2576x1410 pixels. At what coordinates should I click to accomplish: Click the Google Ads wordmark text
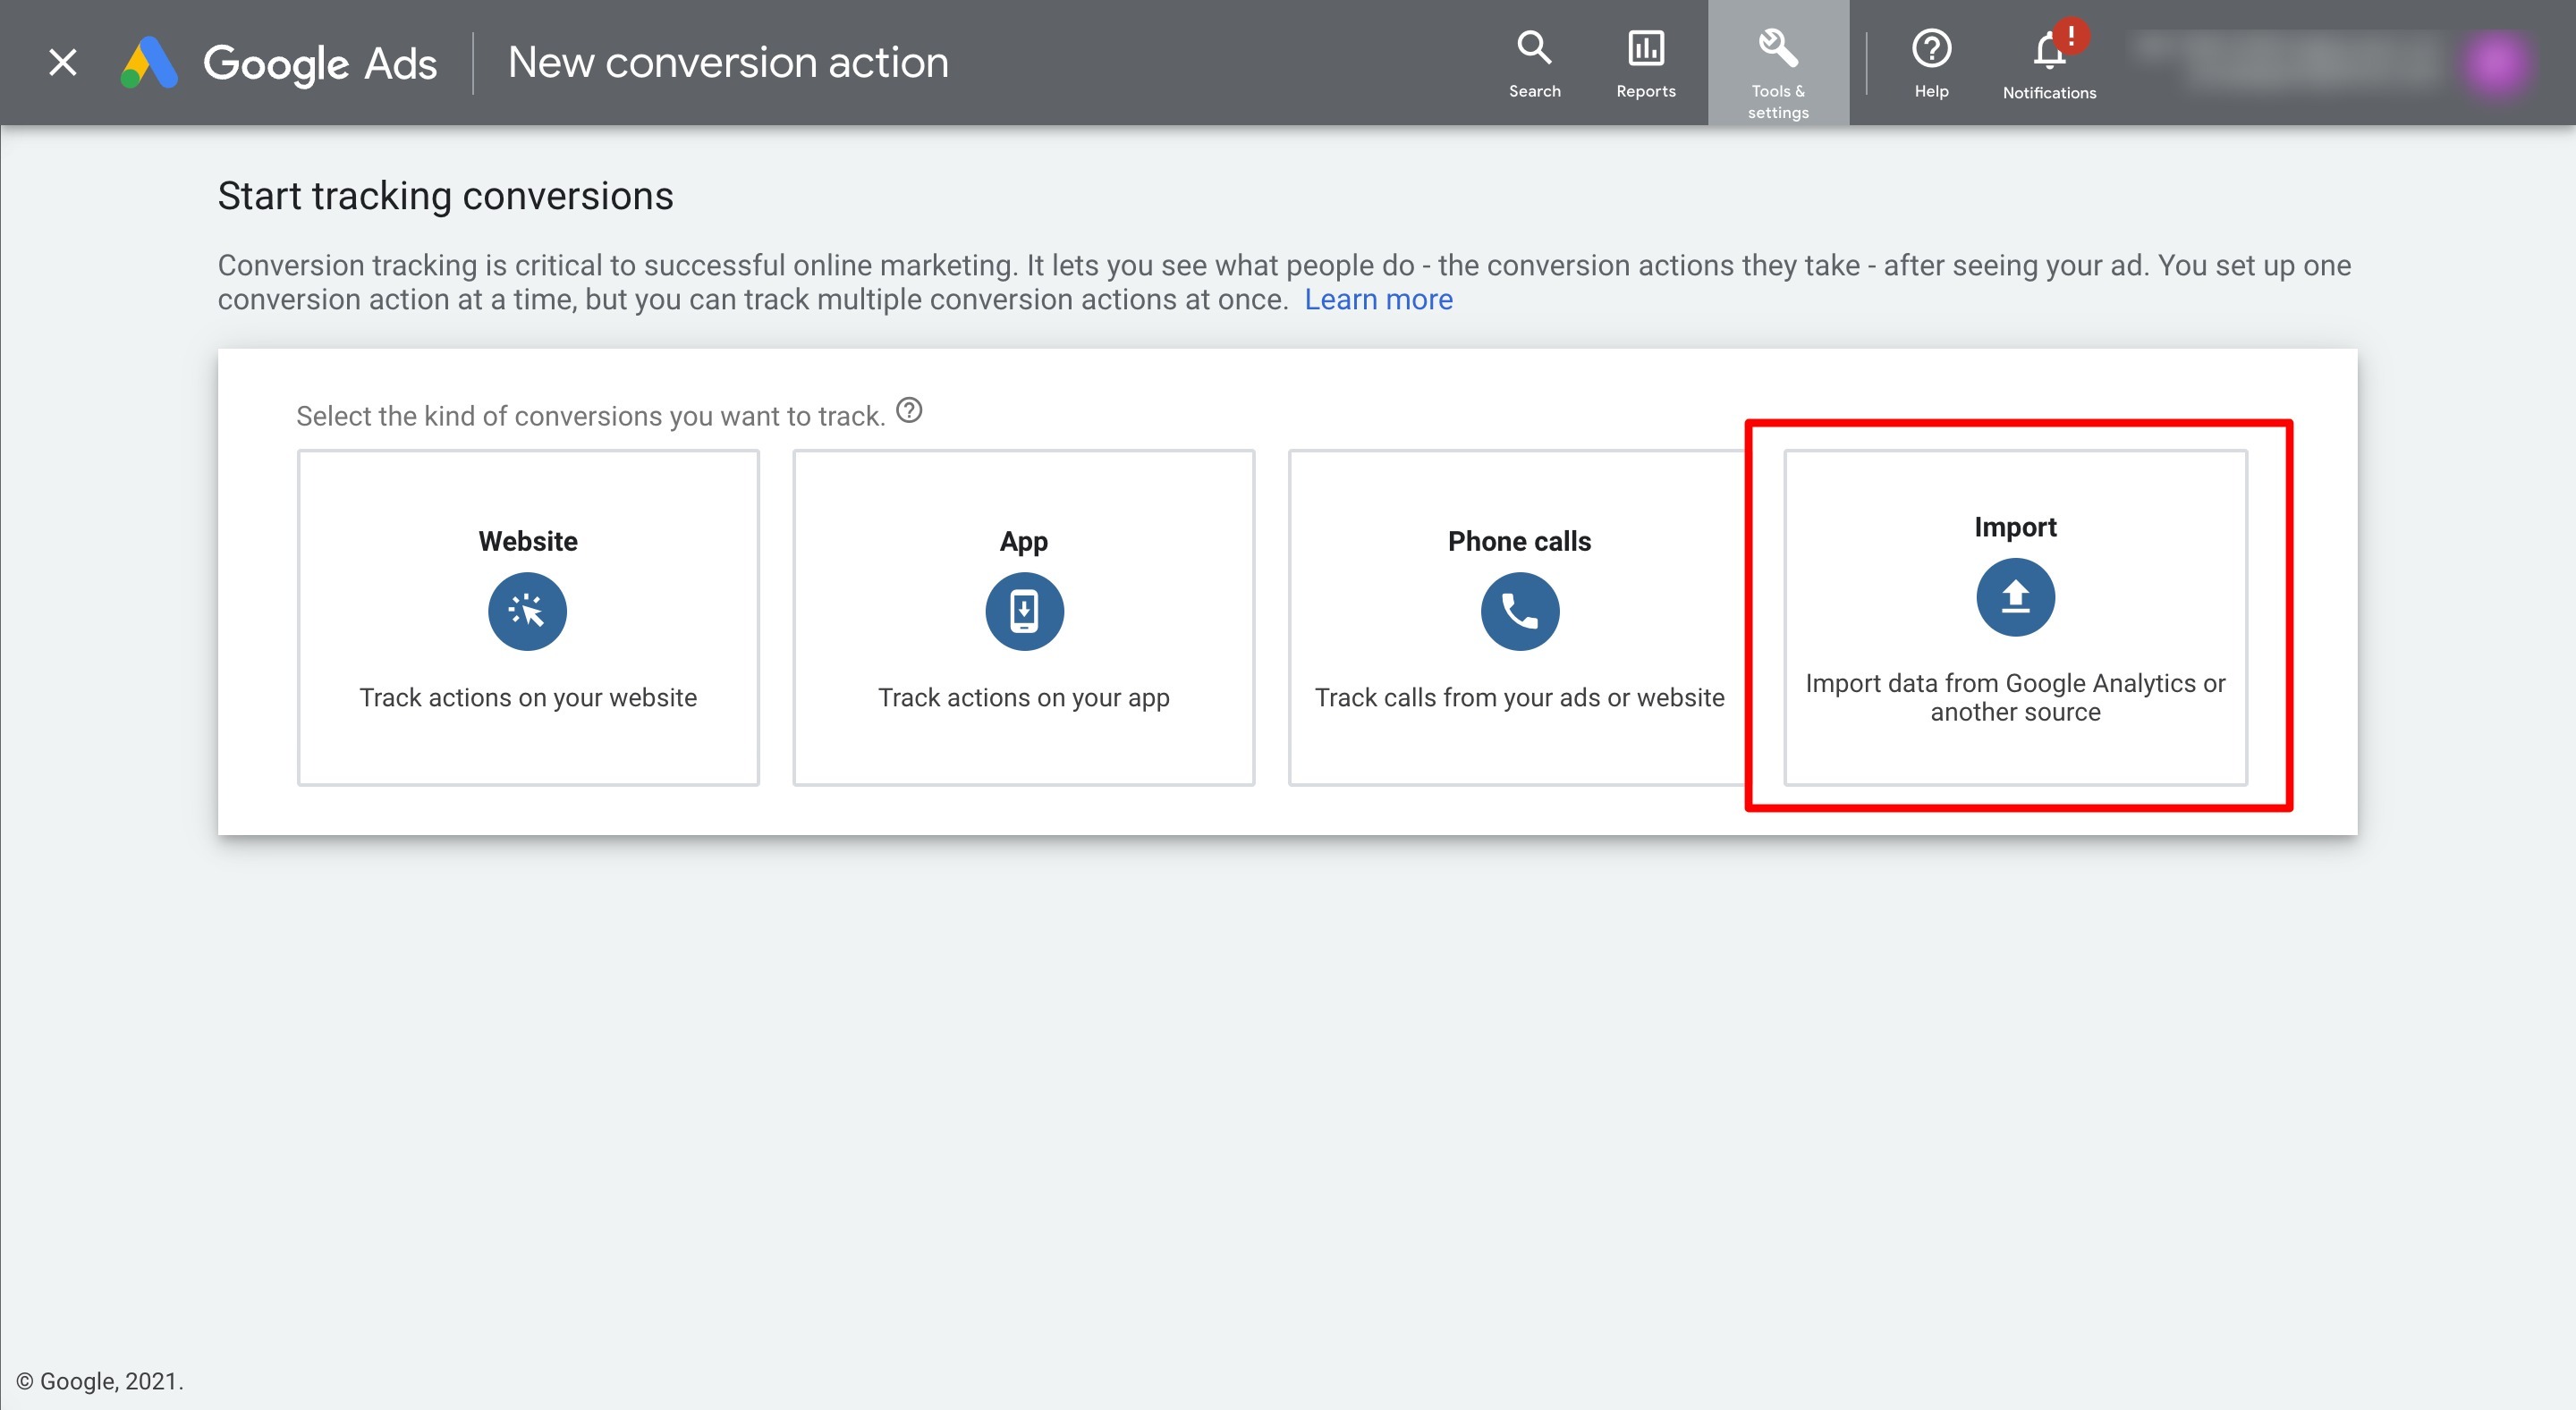(320, 64)
